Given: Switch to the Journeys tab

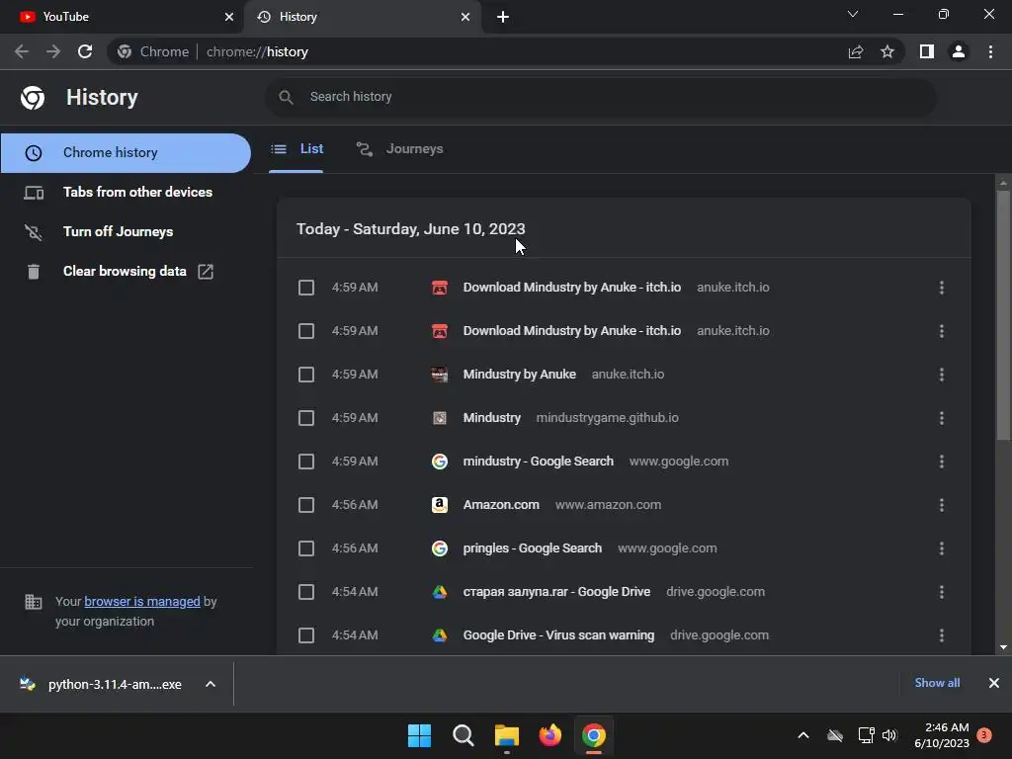Looking at the screenshot, I should click(400, 149).
